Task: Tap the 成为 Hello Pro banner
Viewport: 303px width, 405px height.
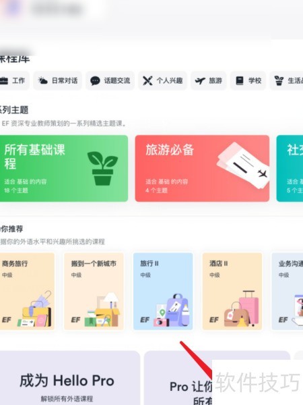Action: [69, 378]
